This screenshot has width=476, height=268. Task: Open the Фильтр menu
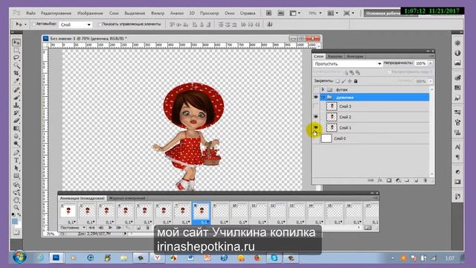pos(158,13)
